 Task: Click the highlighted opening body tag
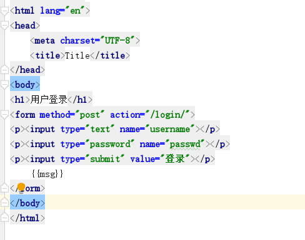click(25, 85)
